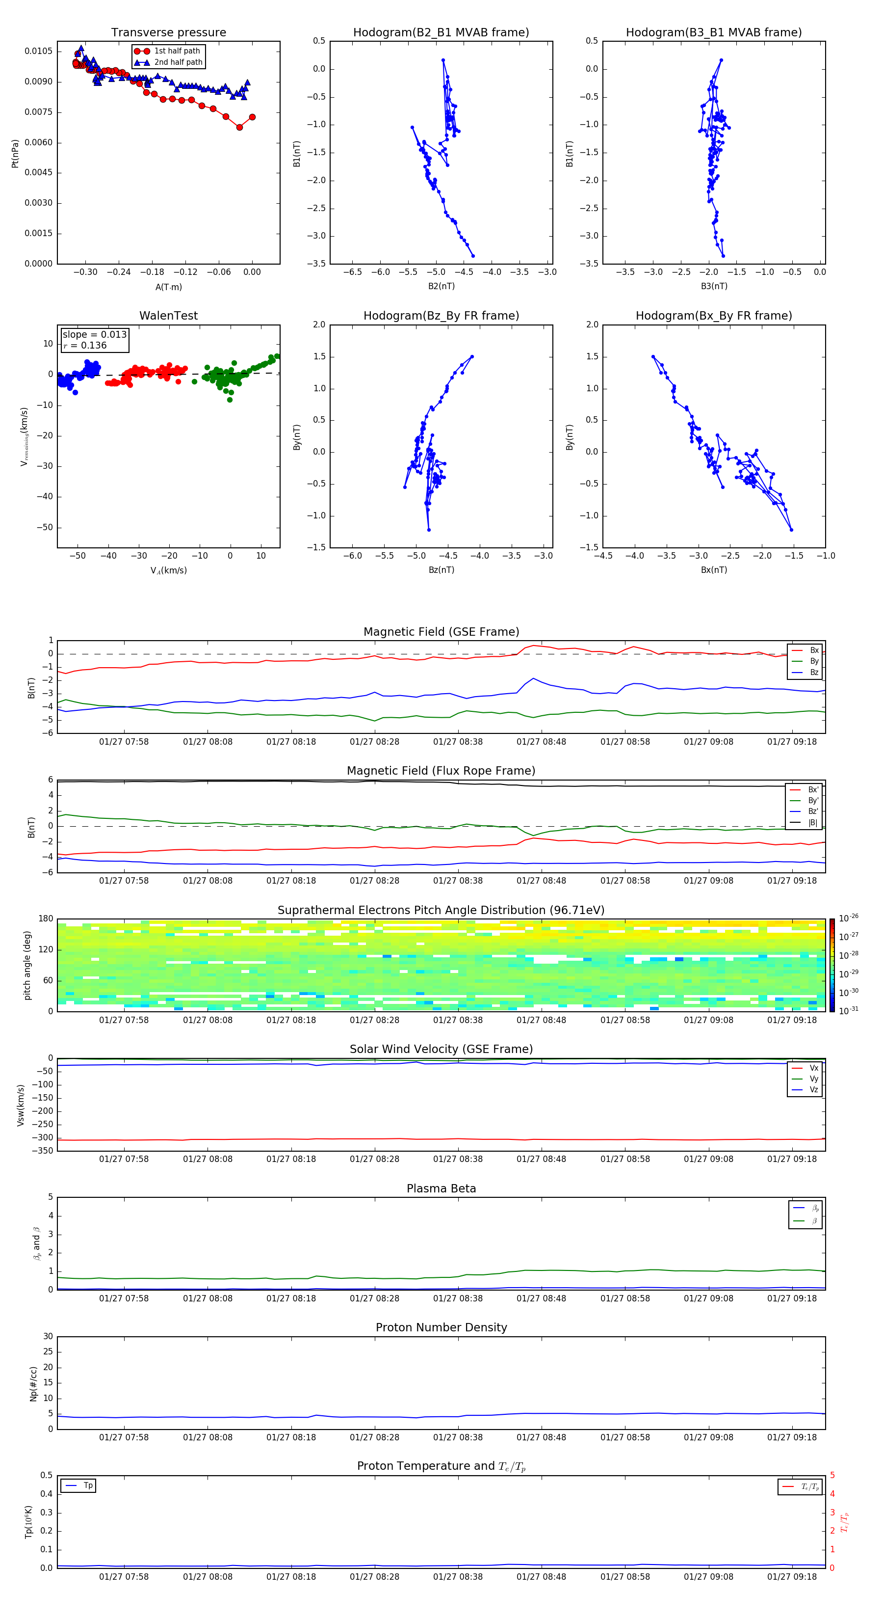Click 'pitch angle (deg)' axis label
The width and height of the screenshot is (883, 1620).
[27, 965]
